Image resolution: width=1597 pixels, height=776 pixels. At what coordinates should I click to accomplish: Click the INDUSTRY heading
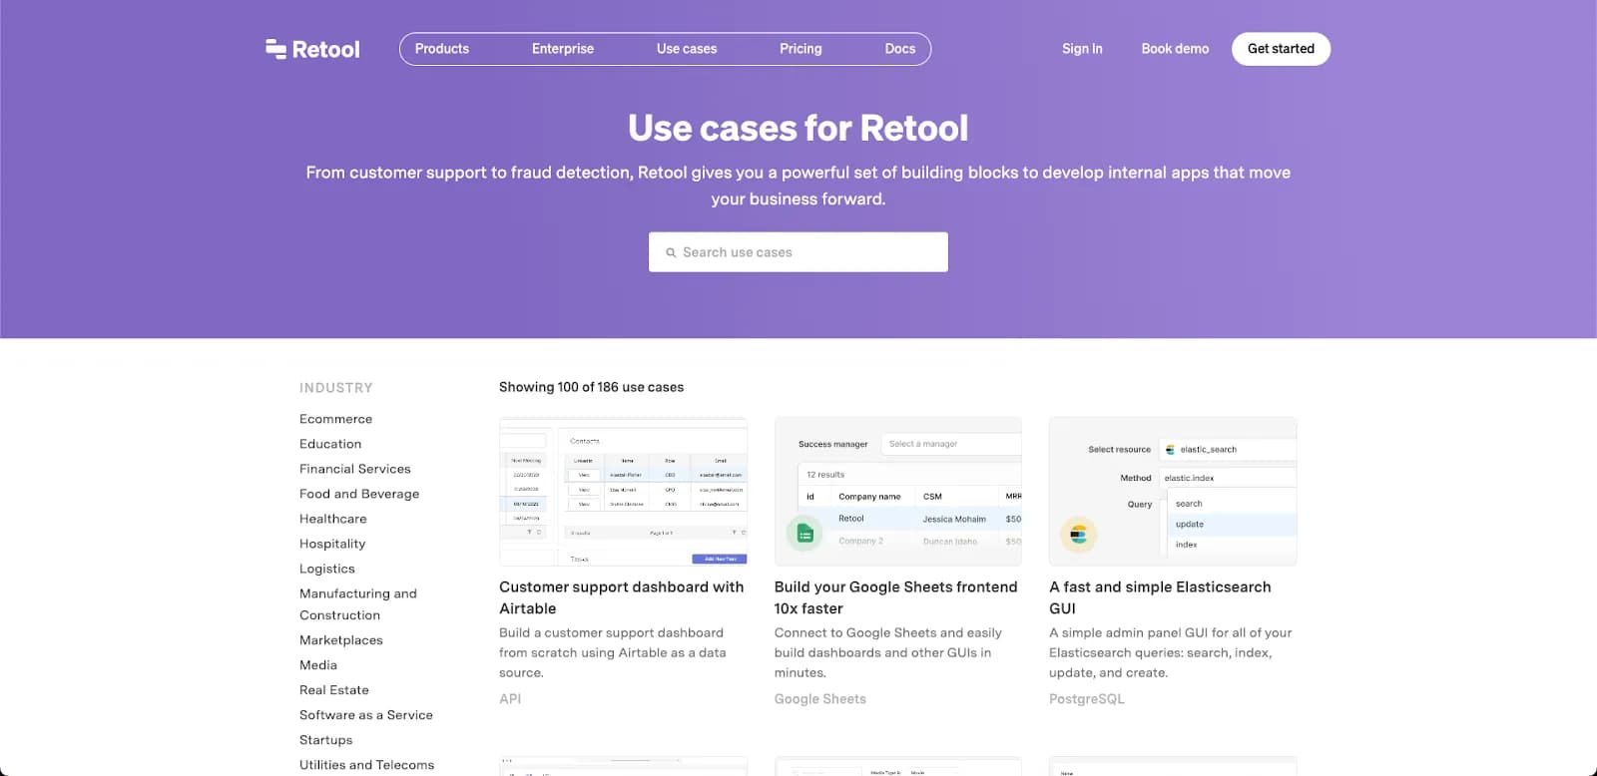coord(336,388)
